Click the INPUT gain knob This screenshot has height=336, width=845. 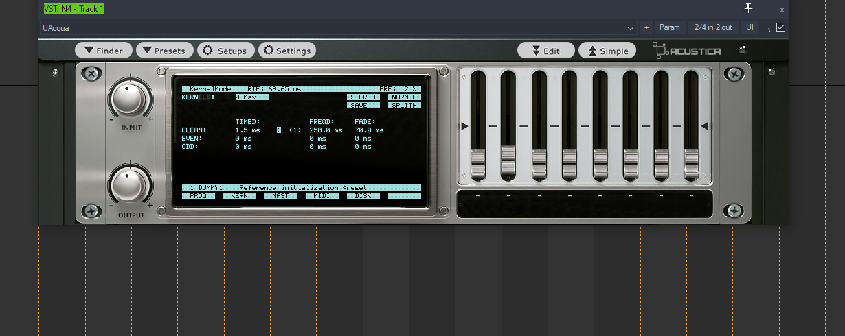130,98
